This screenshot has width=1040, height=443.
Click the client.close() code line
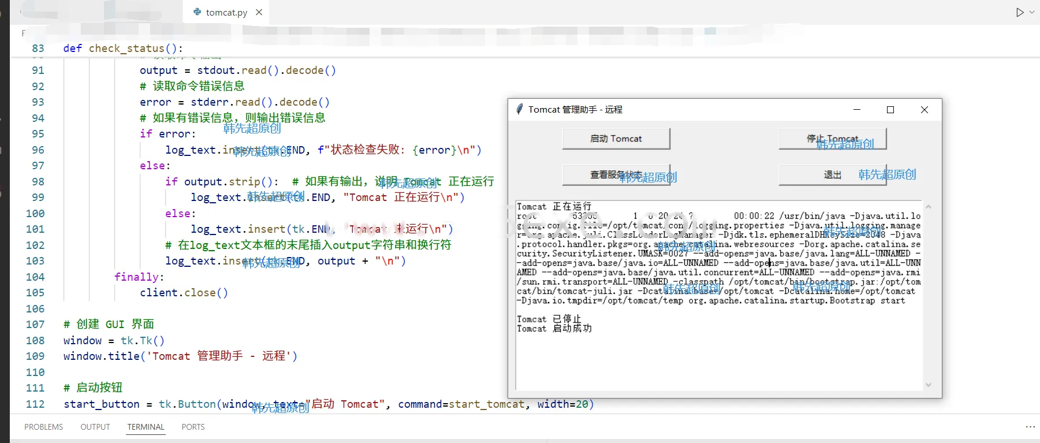click(x=184, y=293)
